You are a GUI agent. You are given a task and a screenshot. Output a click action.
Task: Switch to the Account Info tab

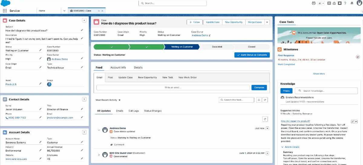[x=118, y=68]
